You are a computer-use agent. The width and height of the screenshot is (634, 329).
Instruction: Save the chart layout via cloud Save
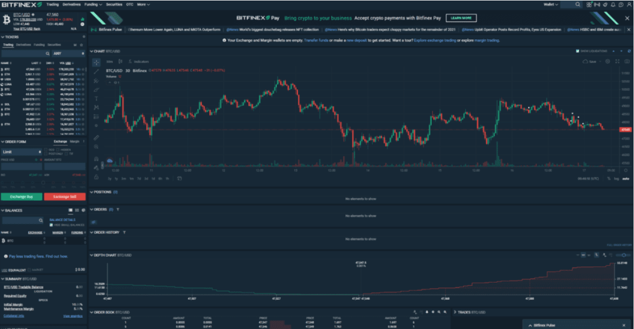point(590,62)
